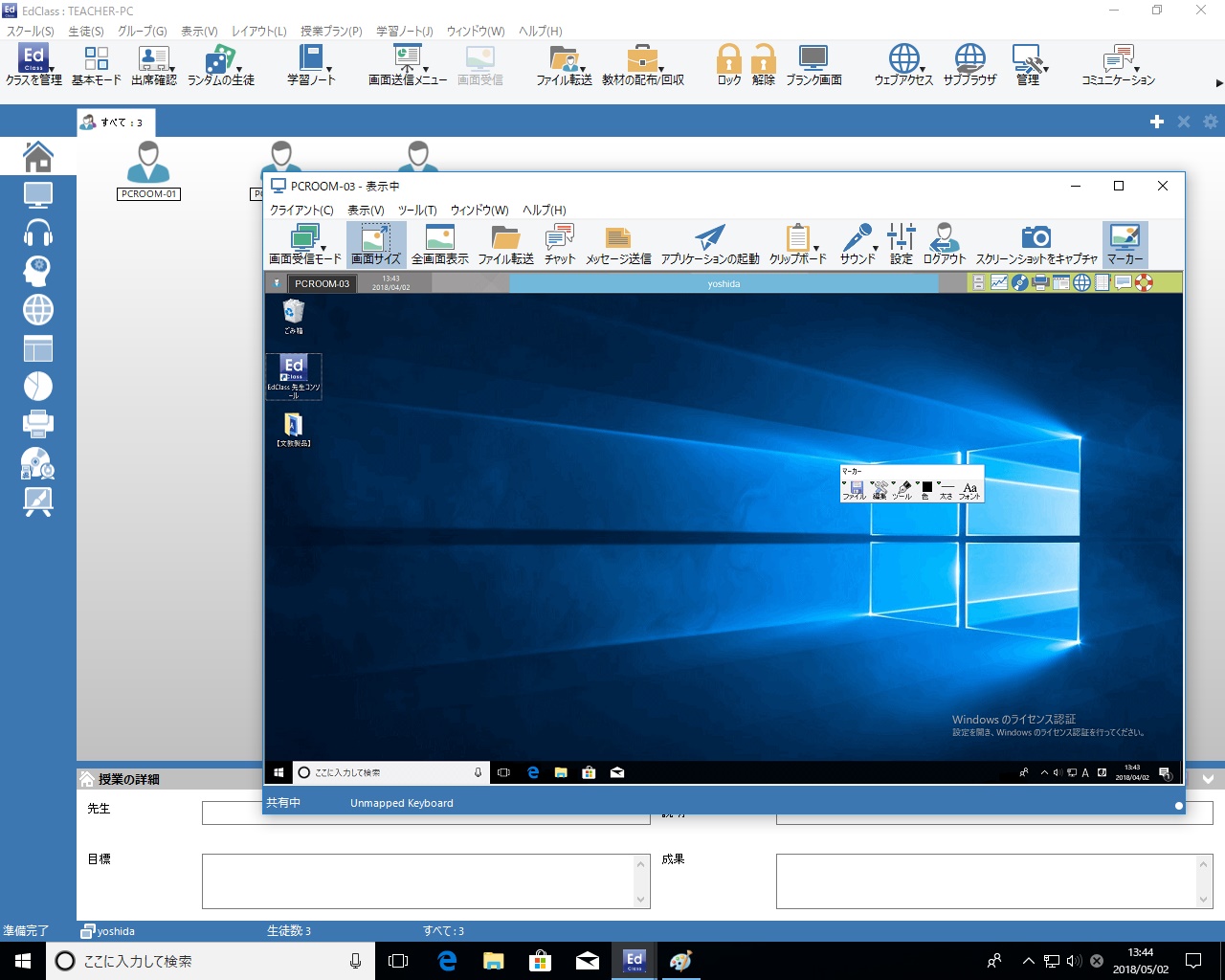Open クライアント(C) menu in viewer window

point(301,210)
